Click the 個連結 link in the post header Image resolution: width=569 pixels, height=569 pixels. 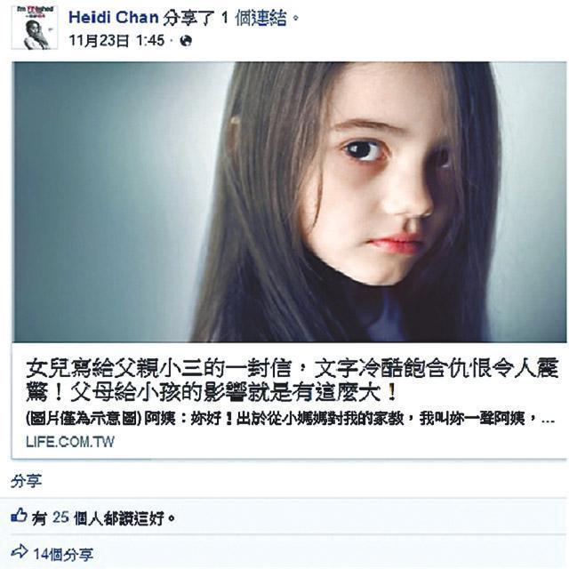point(260,18)
